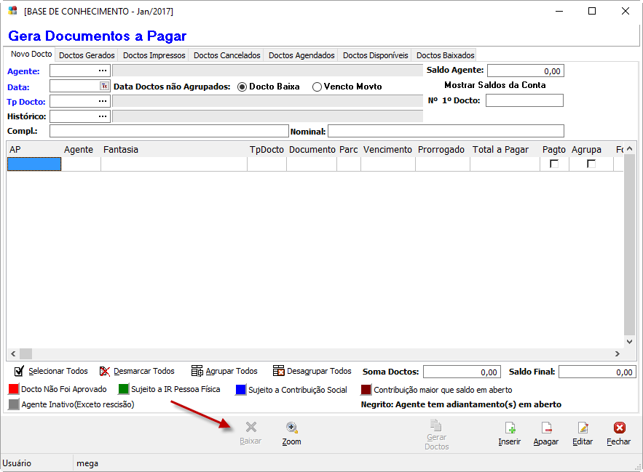Click Mostrar Saldos da Conta
643x472 pixels.
click(494, 85)
